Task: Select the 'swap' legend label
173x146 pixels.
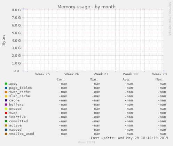Action: coord(13,113)
